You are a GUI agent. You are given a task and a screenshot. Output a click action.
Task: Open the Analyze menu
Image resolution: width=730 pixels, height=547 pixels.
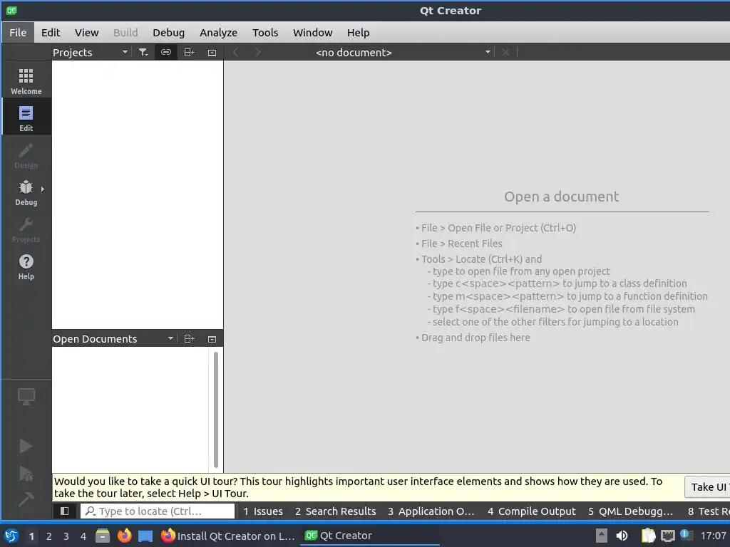pyautogui.click(x=218, y=33)
